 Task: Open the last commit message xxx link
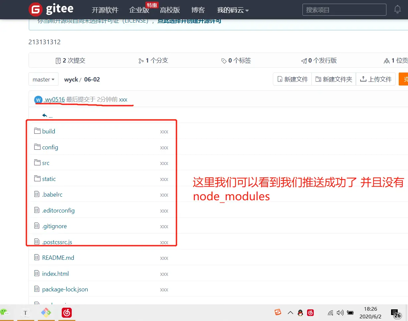pos(123,99)
